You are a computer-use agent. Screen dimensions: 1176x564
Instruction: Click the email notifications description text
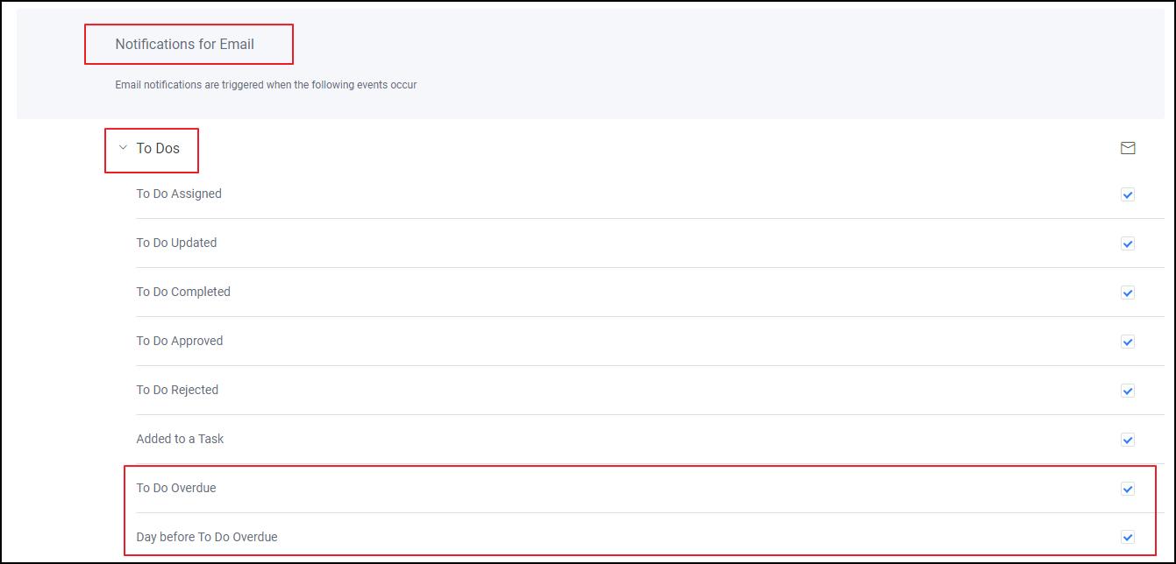266,85
